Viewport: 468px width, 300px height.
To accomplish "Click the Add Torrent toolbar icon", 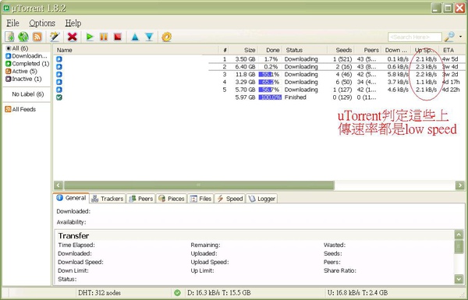I will click(x=10, y=37).
